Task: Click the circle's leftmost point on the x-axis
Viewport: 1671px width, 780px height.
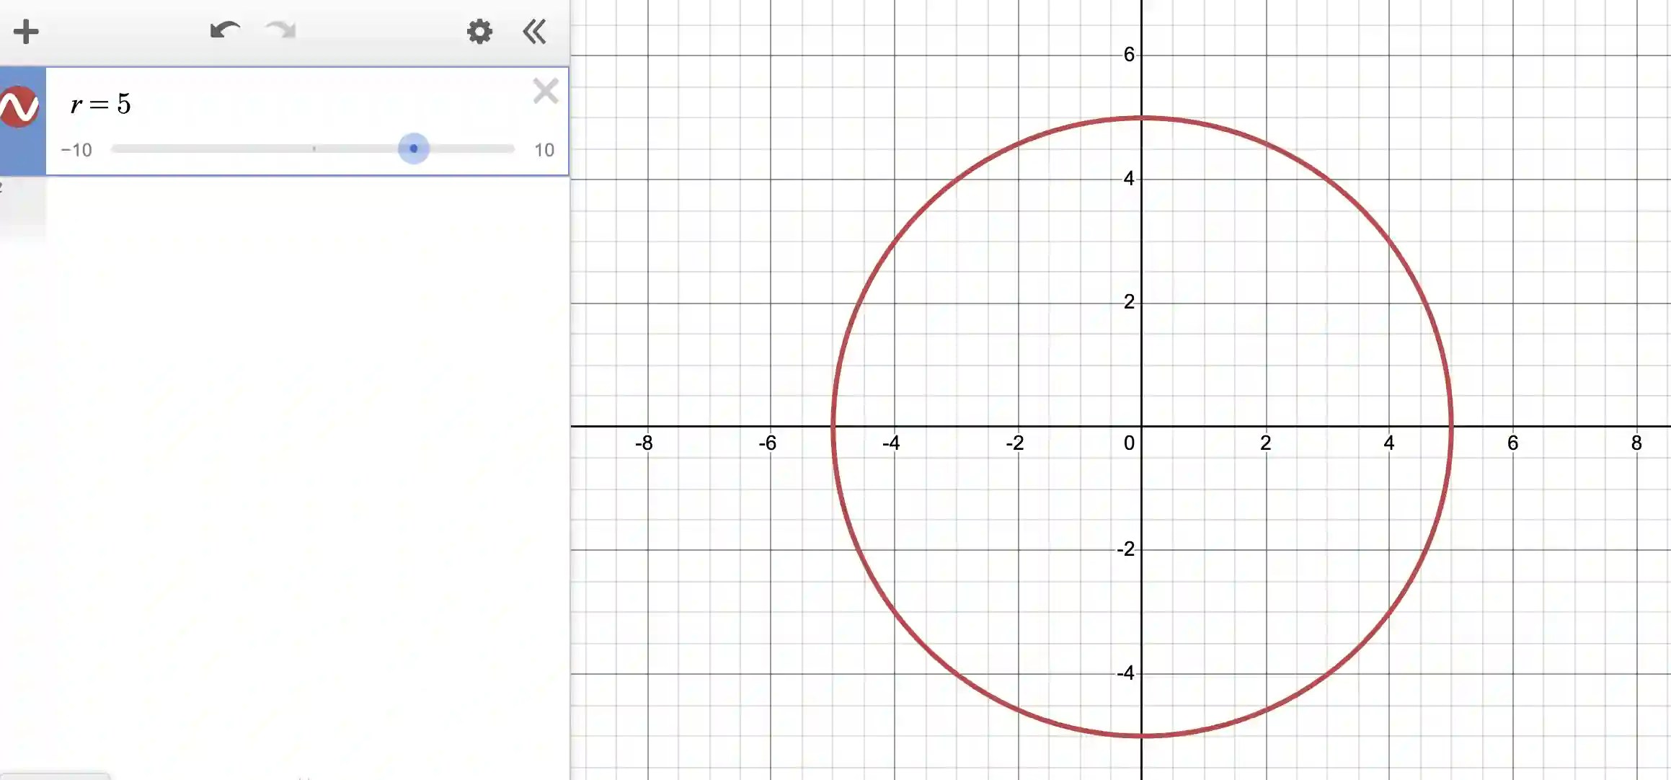Action: tap(833, 426)
